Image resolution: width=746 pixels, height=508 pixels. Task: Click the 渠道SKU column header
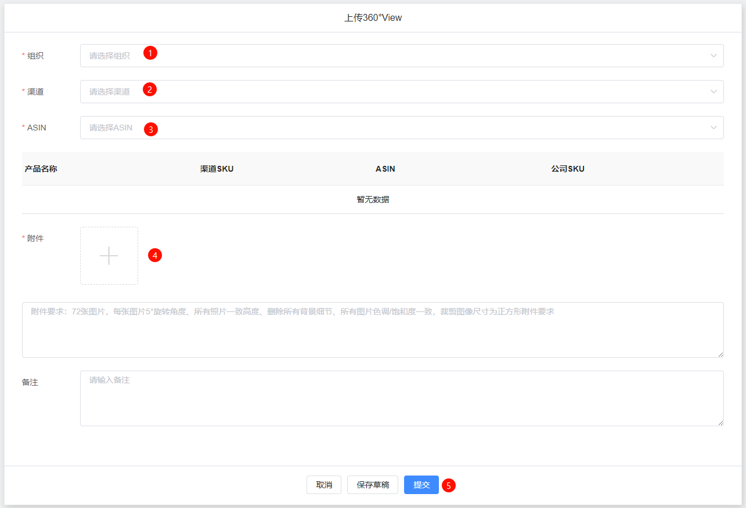coord(217,169)
